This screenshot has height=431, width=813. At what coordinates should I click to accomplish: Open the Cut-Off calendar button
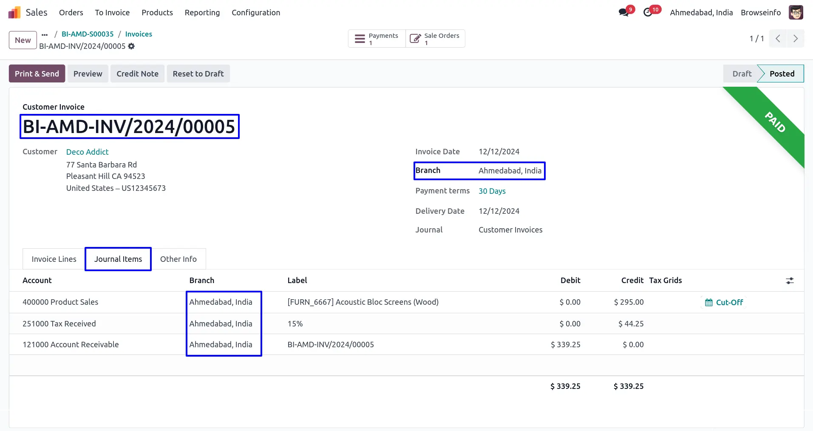pos(724,302)
